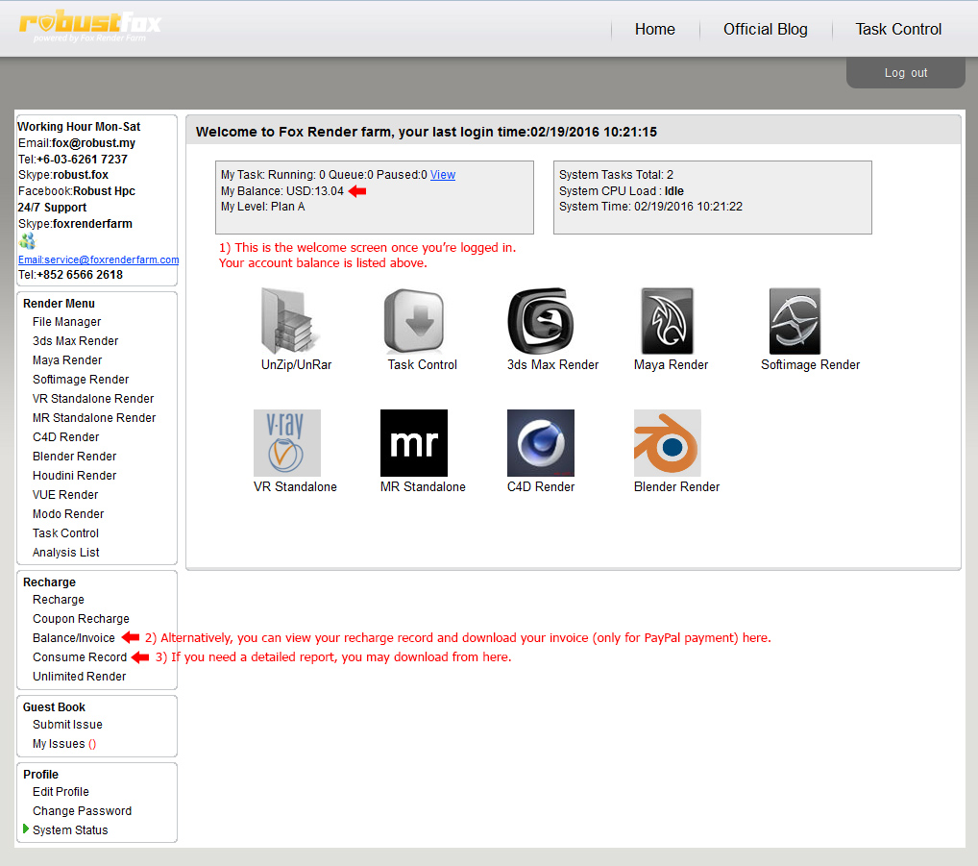Click System CPU Load: Idle text

(x=622, y=191)
